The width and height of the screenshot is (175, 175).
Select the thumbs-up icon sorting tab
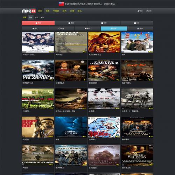61,28
